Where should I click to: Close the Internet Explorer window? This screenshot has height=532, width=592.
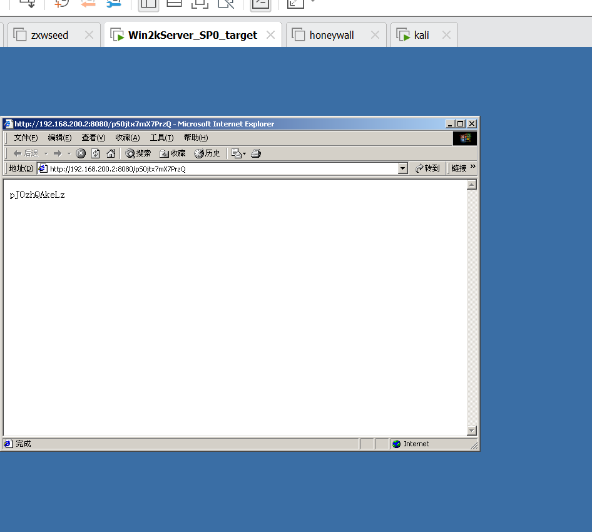point(472,124)
